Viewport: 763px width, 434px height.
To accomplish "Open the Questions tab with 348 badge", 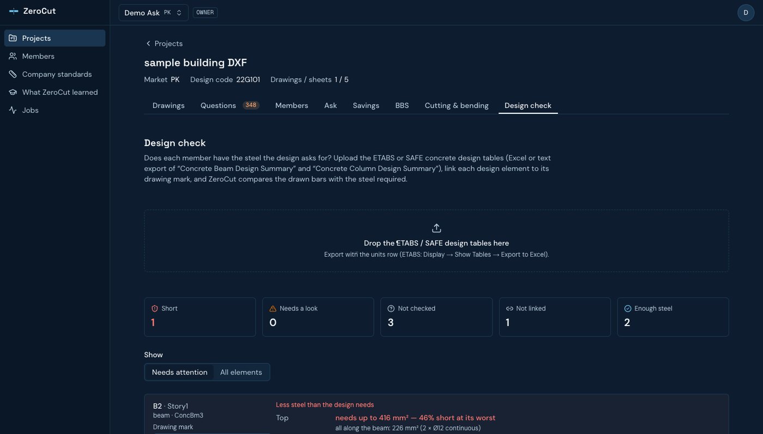I will click(x=229, y=106).
